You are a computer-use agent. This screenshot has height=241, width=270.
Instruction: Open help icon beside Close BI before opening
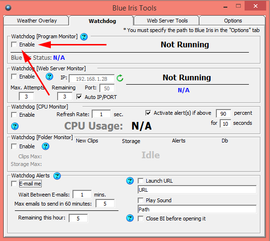(x=130, y=218)
